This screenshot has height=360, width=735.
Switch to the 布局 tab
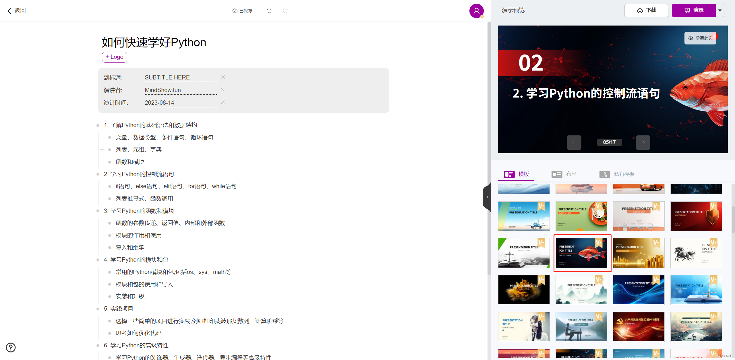tap(564, 174)
